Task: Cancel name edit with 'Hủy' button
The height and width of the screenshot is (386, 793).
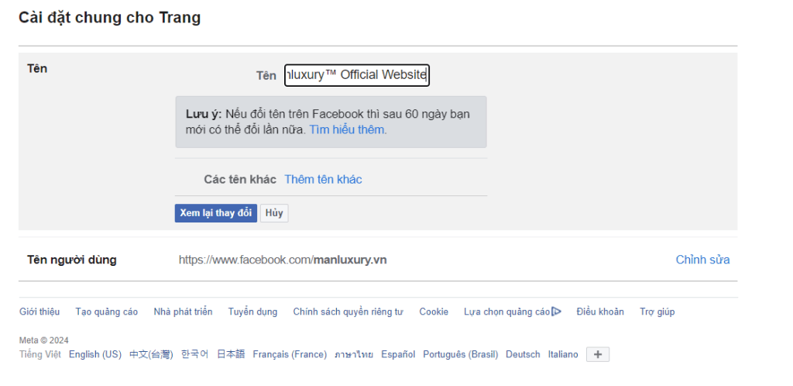Action: pos(274,213)
